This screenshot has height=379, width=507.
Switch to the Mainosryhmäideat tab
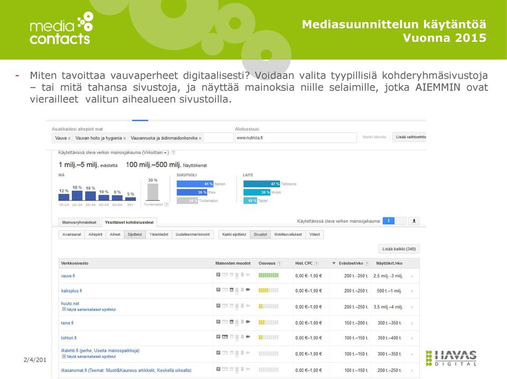pyautogui.click(x=79, y=223)
